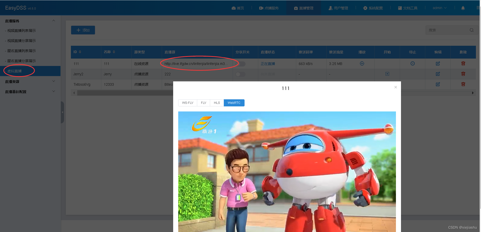481x232 pixels.
Task: Open 匿名直播分屏展示 in sidebar
Action: click(22, 61)
